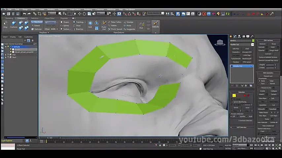The width and height of the screenshot is (282, 158).
Task: Click the Pick tool icon
Action: pos(141,25)
